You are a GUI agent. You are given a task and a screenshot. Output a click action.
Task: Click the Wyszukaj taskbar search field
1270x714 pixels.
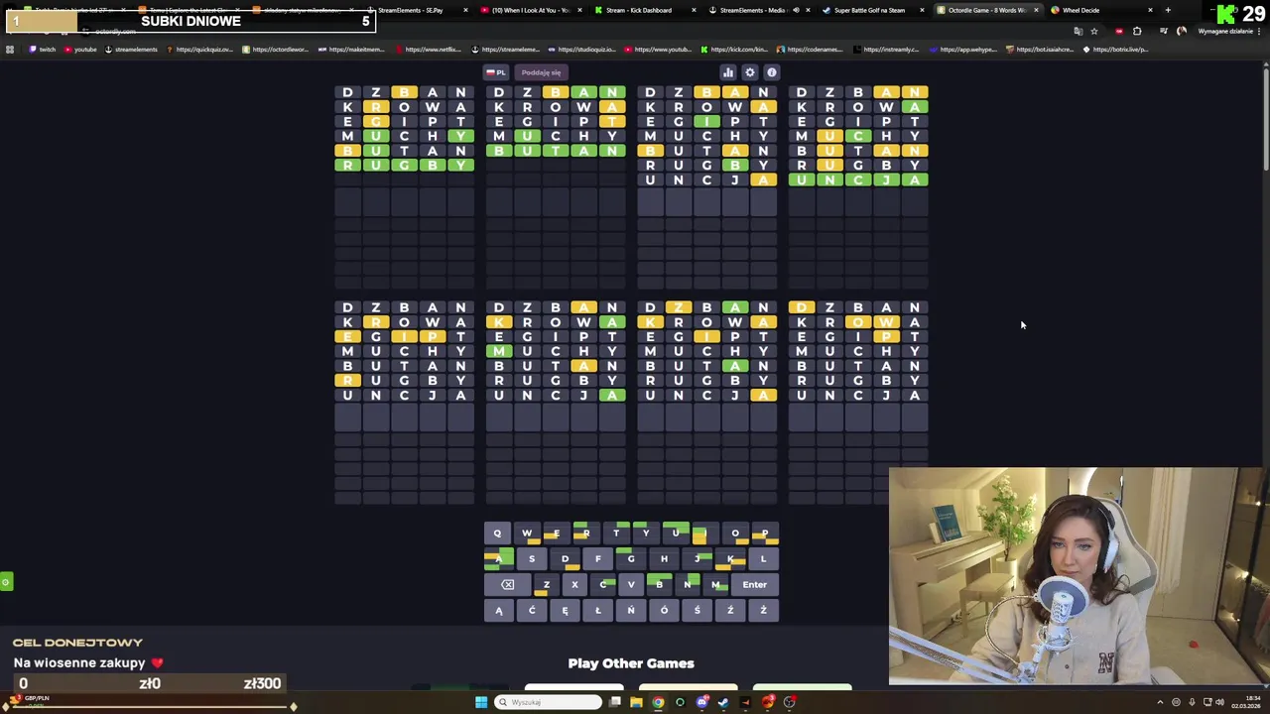548,702
